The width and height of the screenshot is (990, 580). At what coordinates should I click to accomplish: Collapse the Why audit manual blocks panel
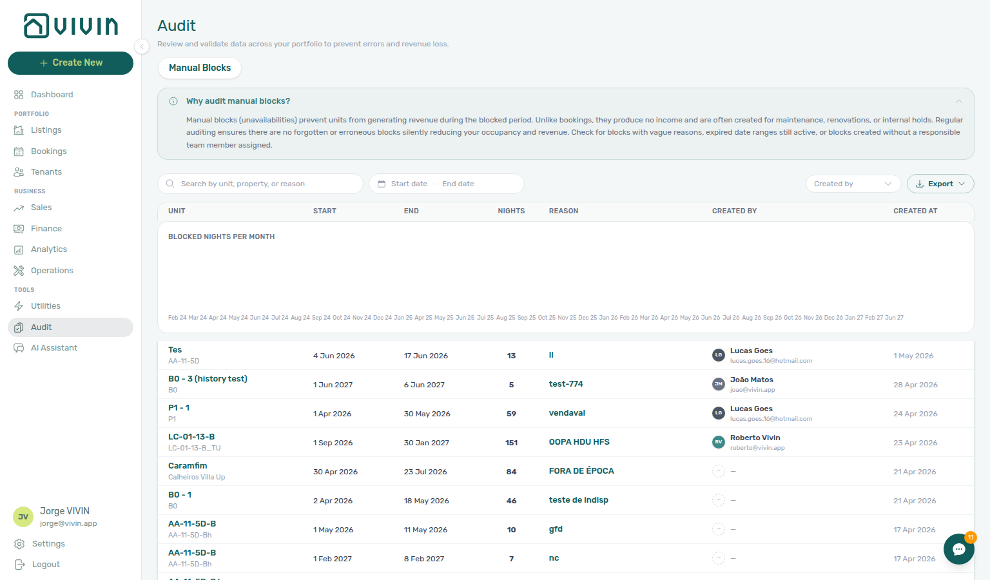tap(959, 101)
